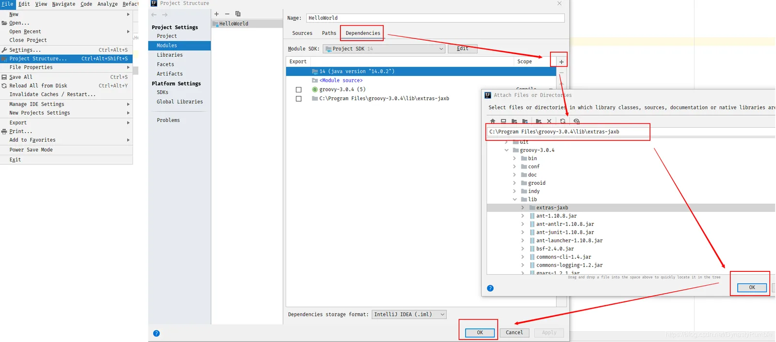Image resolution: width=776 pixels, height=342 pixels.
Task: Collapse the lib folder in the tree
Action: pyautogui.click(x=515, y=199)
